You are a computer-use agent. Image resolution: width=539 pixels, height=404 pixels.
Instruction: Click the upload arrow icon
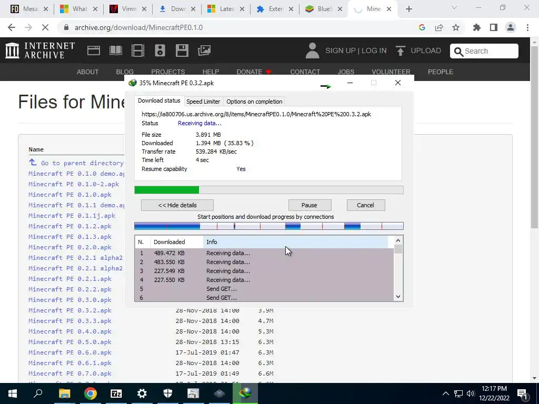coord(400,50)
